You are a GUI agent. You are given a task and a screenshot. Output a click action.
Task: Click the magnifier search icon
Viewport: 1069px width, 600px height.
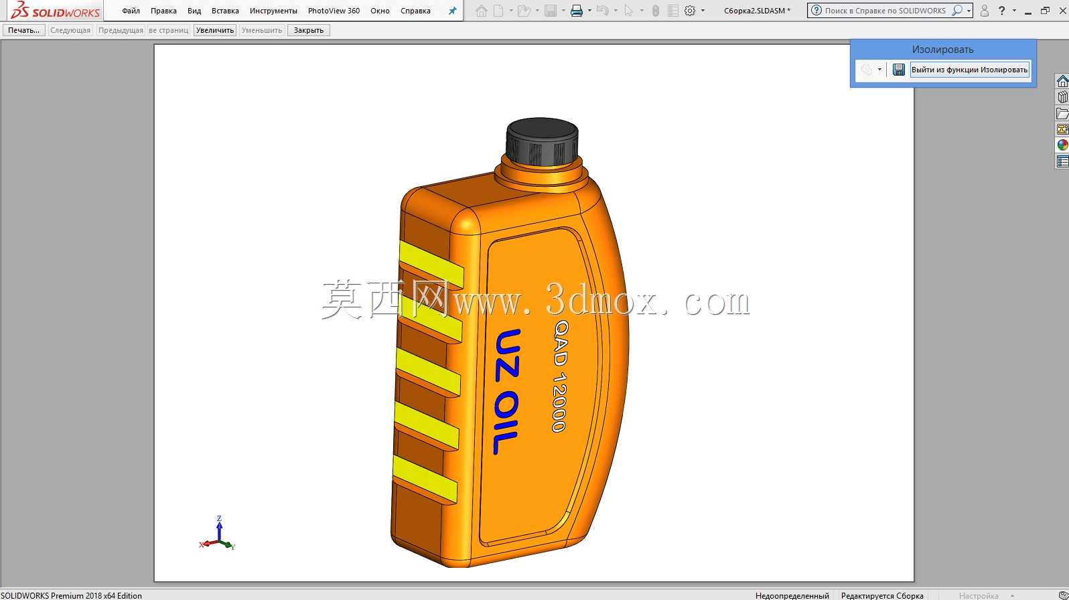(x=957, y=11)
